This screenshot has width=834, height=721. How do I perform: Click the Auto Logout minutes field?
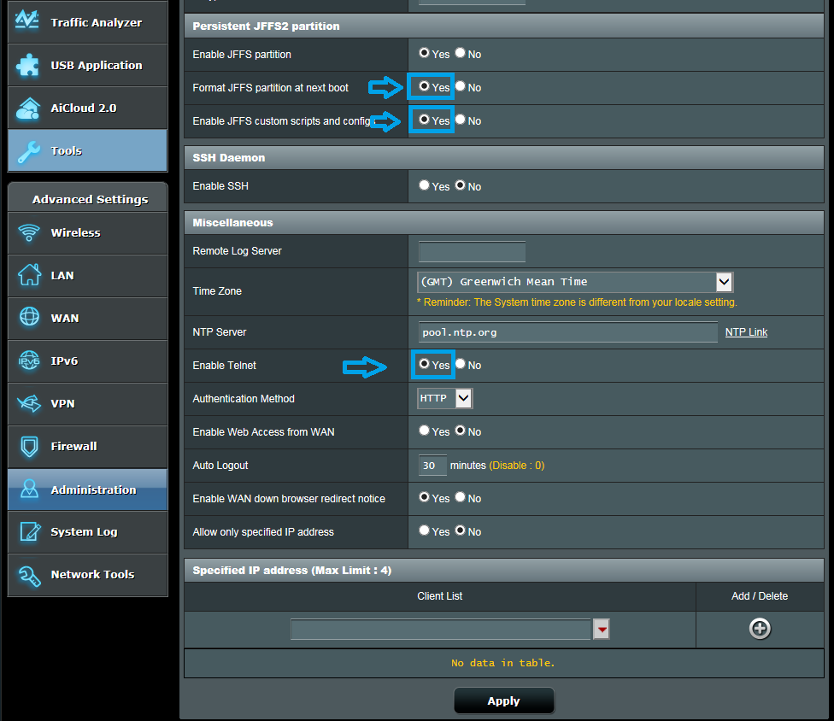pyautogui.click(x=432, y=466)
